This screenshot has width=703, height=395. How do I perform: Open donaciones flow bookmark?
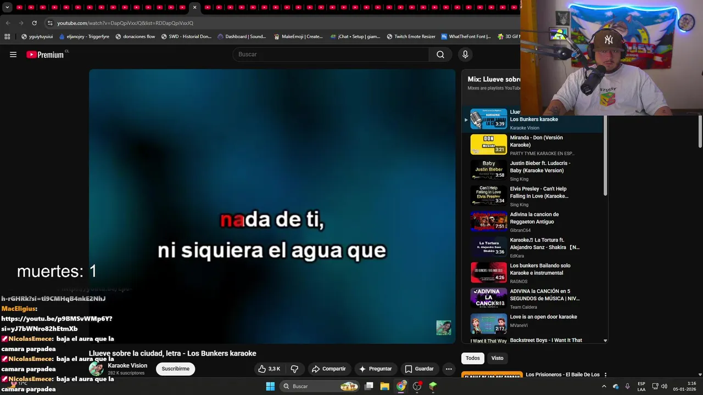(x=135, y=36)
